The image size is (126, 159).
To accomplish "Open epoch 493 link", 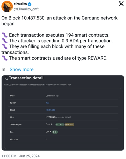I will click(47, 103).
